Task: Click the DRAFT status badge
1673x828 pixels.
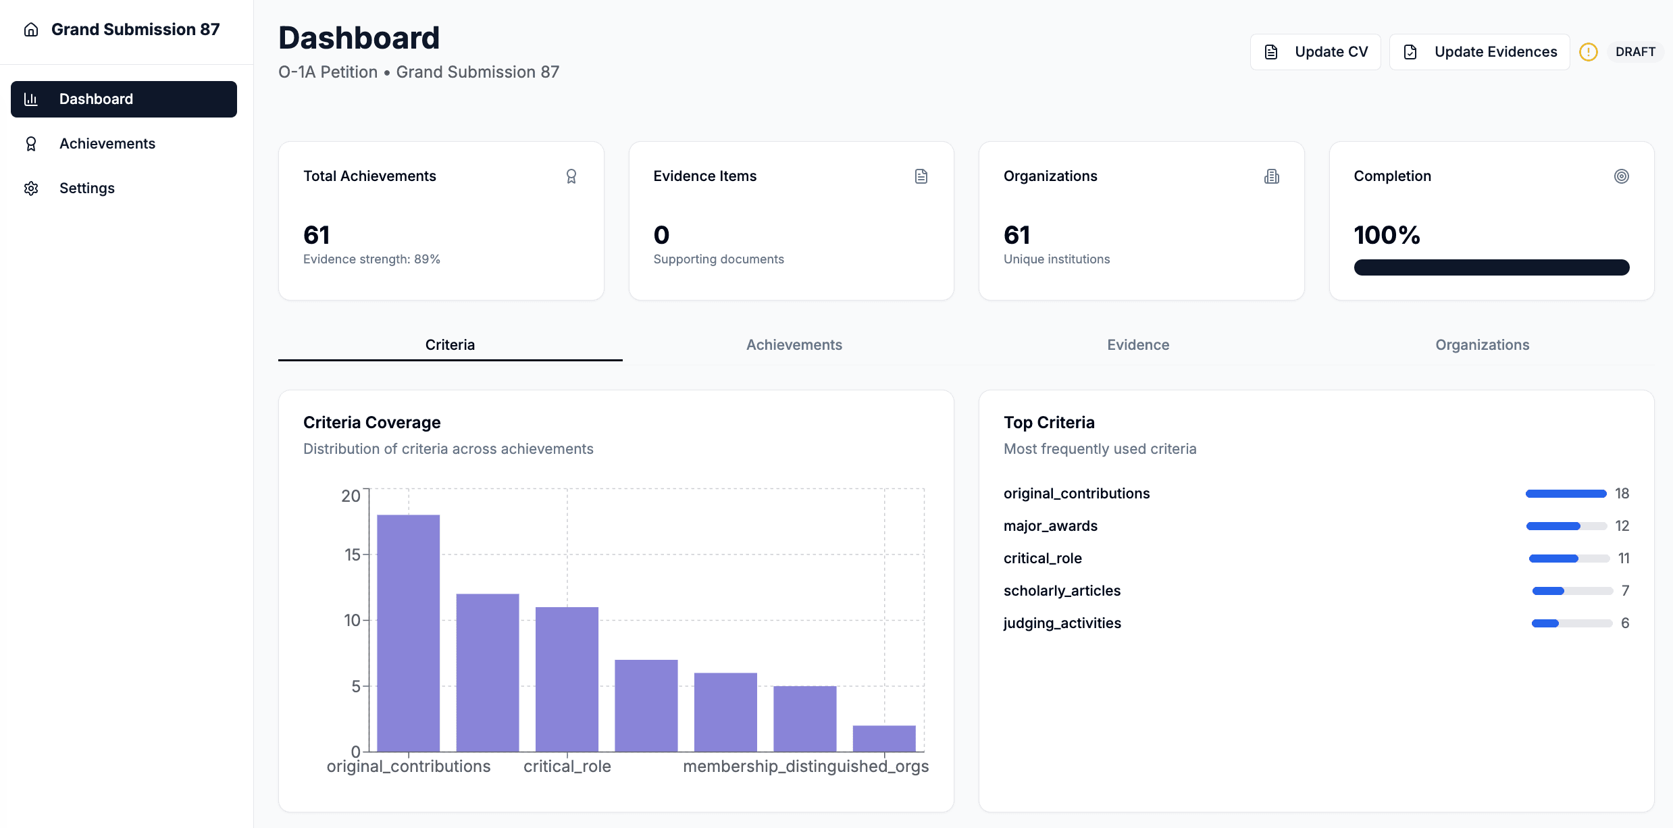Action: (x=1635, y=52)
